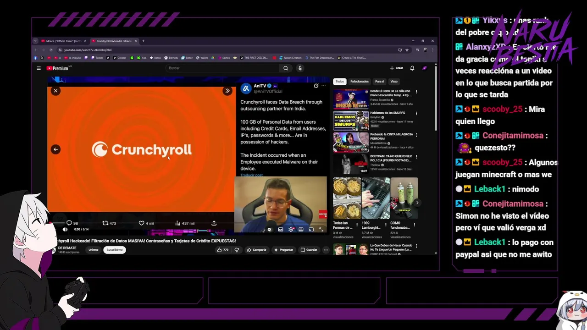
Task: Close the tweet image overlay in the video
Action: (55, 91)
